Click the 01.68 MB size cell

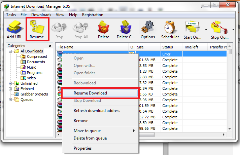click(149, 60)
